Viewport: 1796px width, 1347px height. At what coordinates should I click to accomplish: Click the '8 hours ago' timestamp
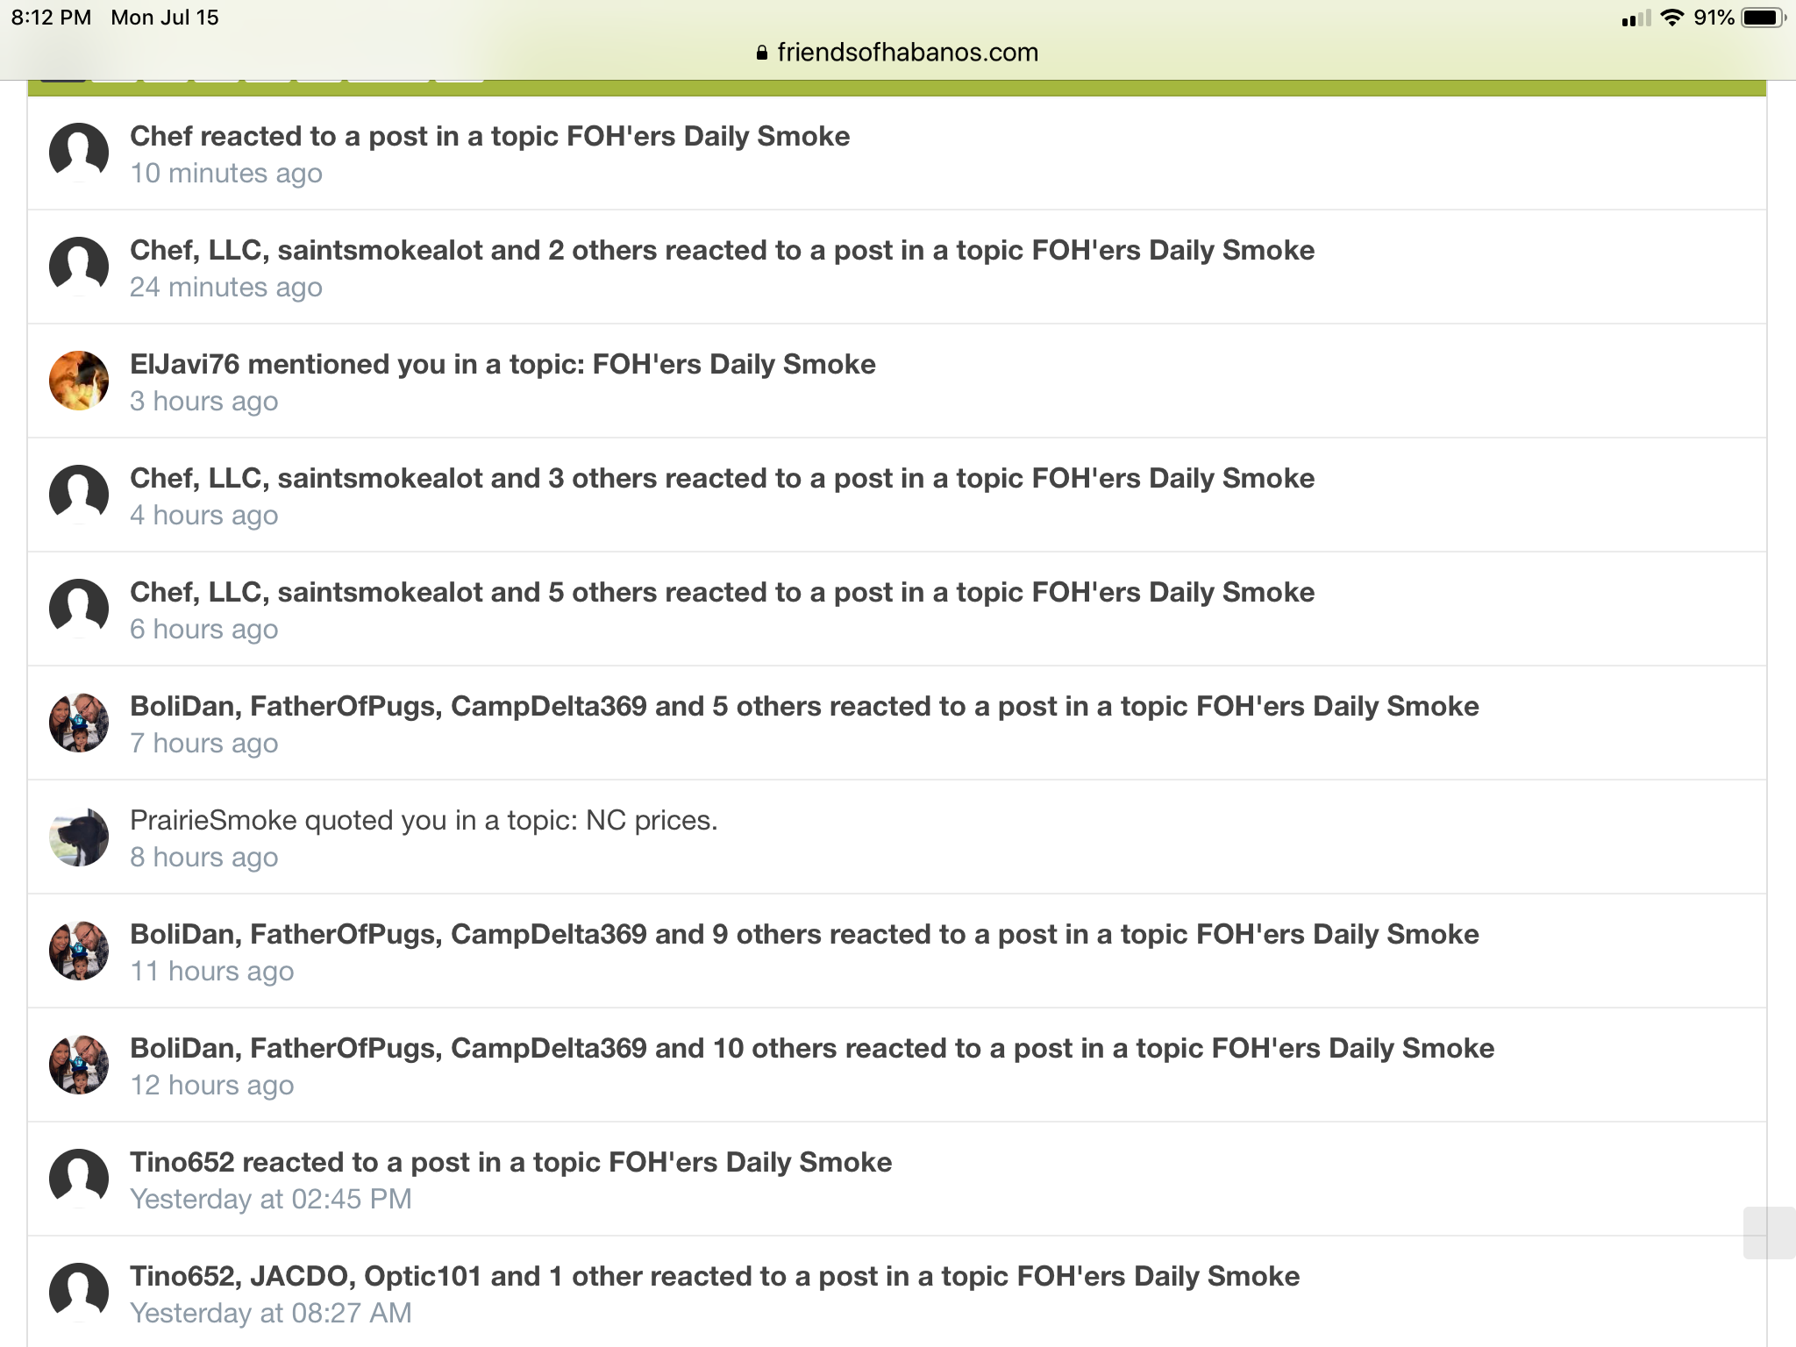coord(203,857)
